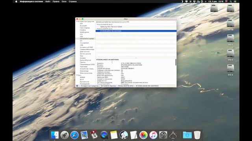Select Брандмауэр under the Сеть section
252x141 pixels.
click(84, 82)
